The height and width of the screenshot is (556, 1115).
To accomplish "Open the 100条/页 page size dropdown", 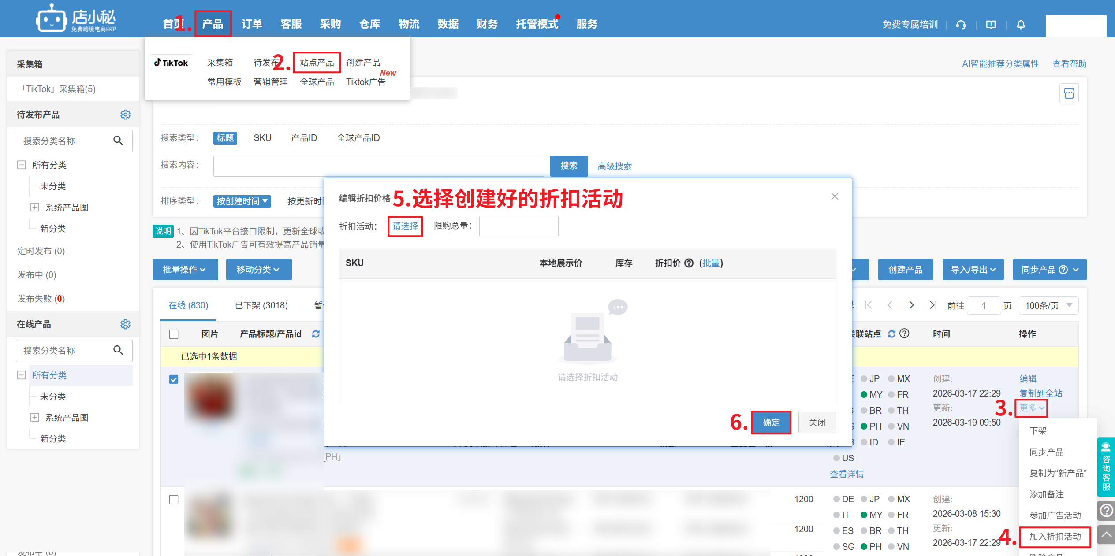I will pyautogui.click(x=1048, y=305).
